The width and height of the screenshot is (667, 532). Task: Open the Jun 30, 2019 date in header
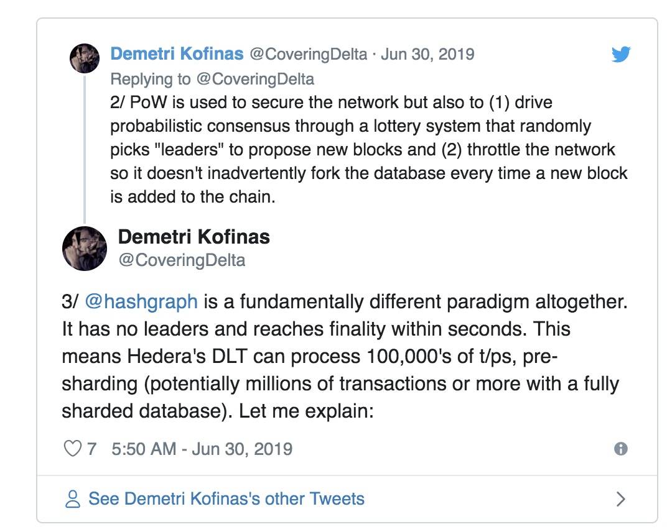pyautogui.click(x=427, y=55)
